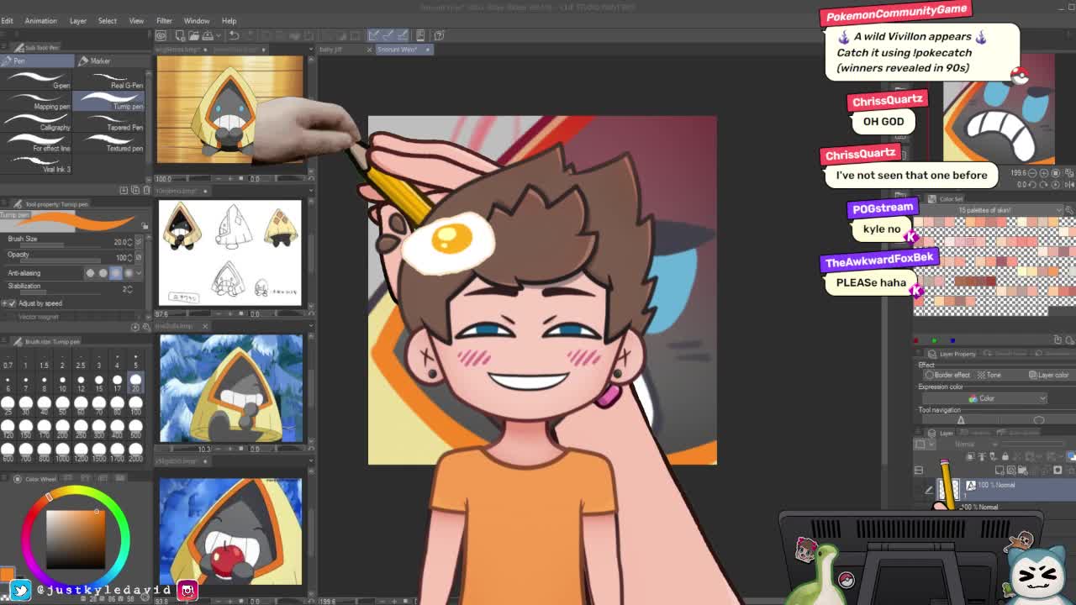
Task: Select the Textured pen brush
Action: pos(109,144)
